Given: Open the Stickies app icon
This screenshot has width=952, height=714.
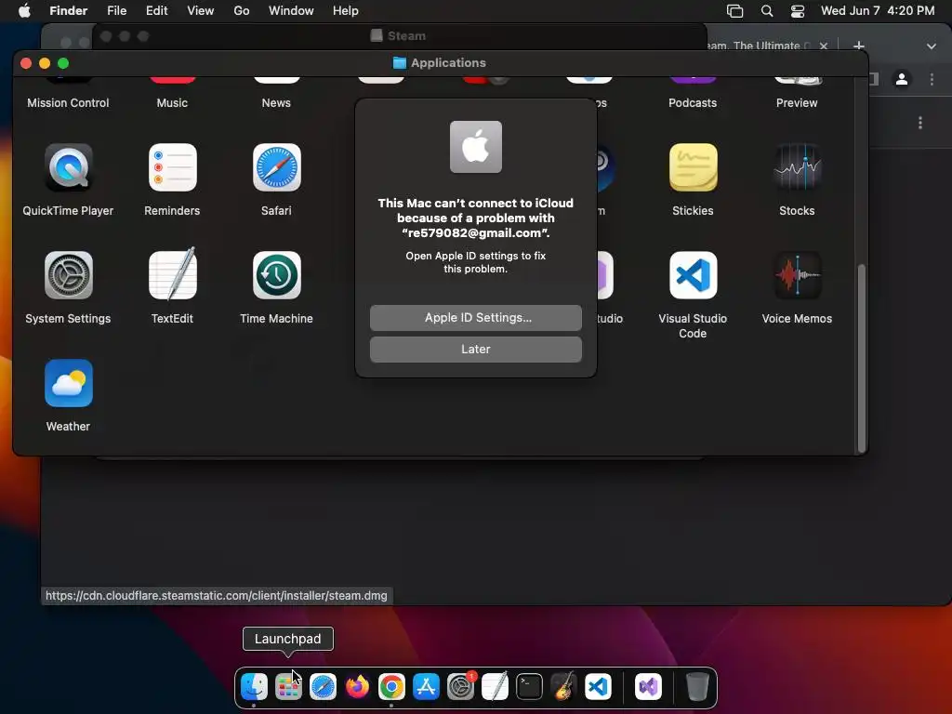Looking at the screenshot, I should (693, 167).
